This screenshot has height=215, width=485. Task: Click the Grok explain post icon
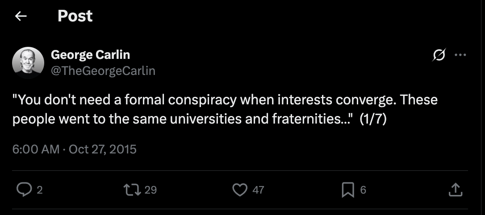tap(439, 55)
